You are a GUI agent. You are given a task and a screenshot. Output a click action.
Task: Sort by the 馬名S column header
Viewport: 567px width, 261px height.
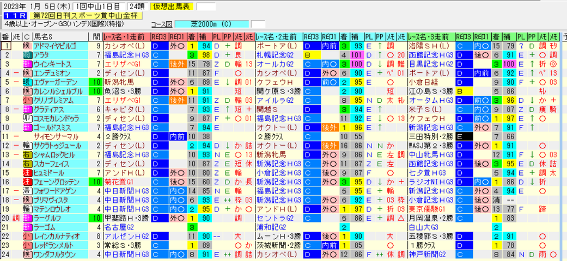point(60,36)
